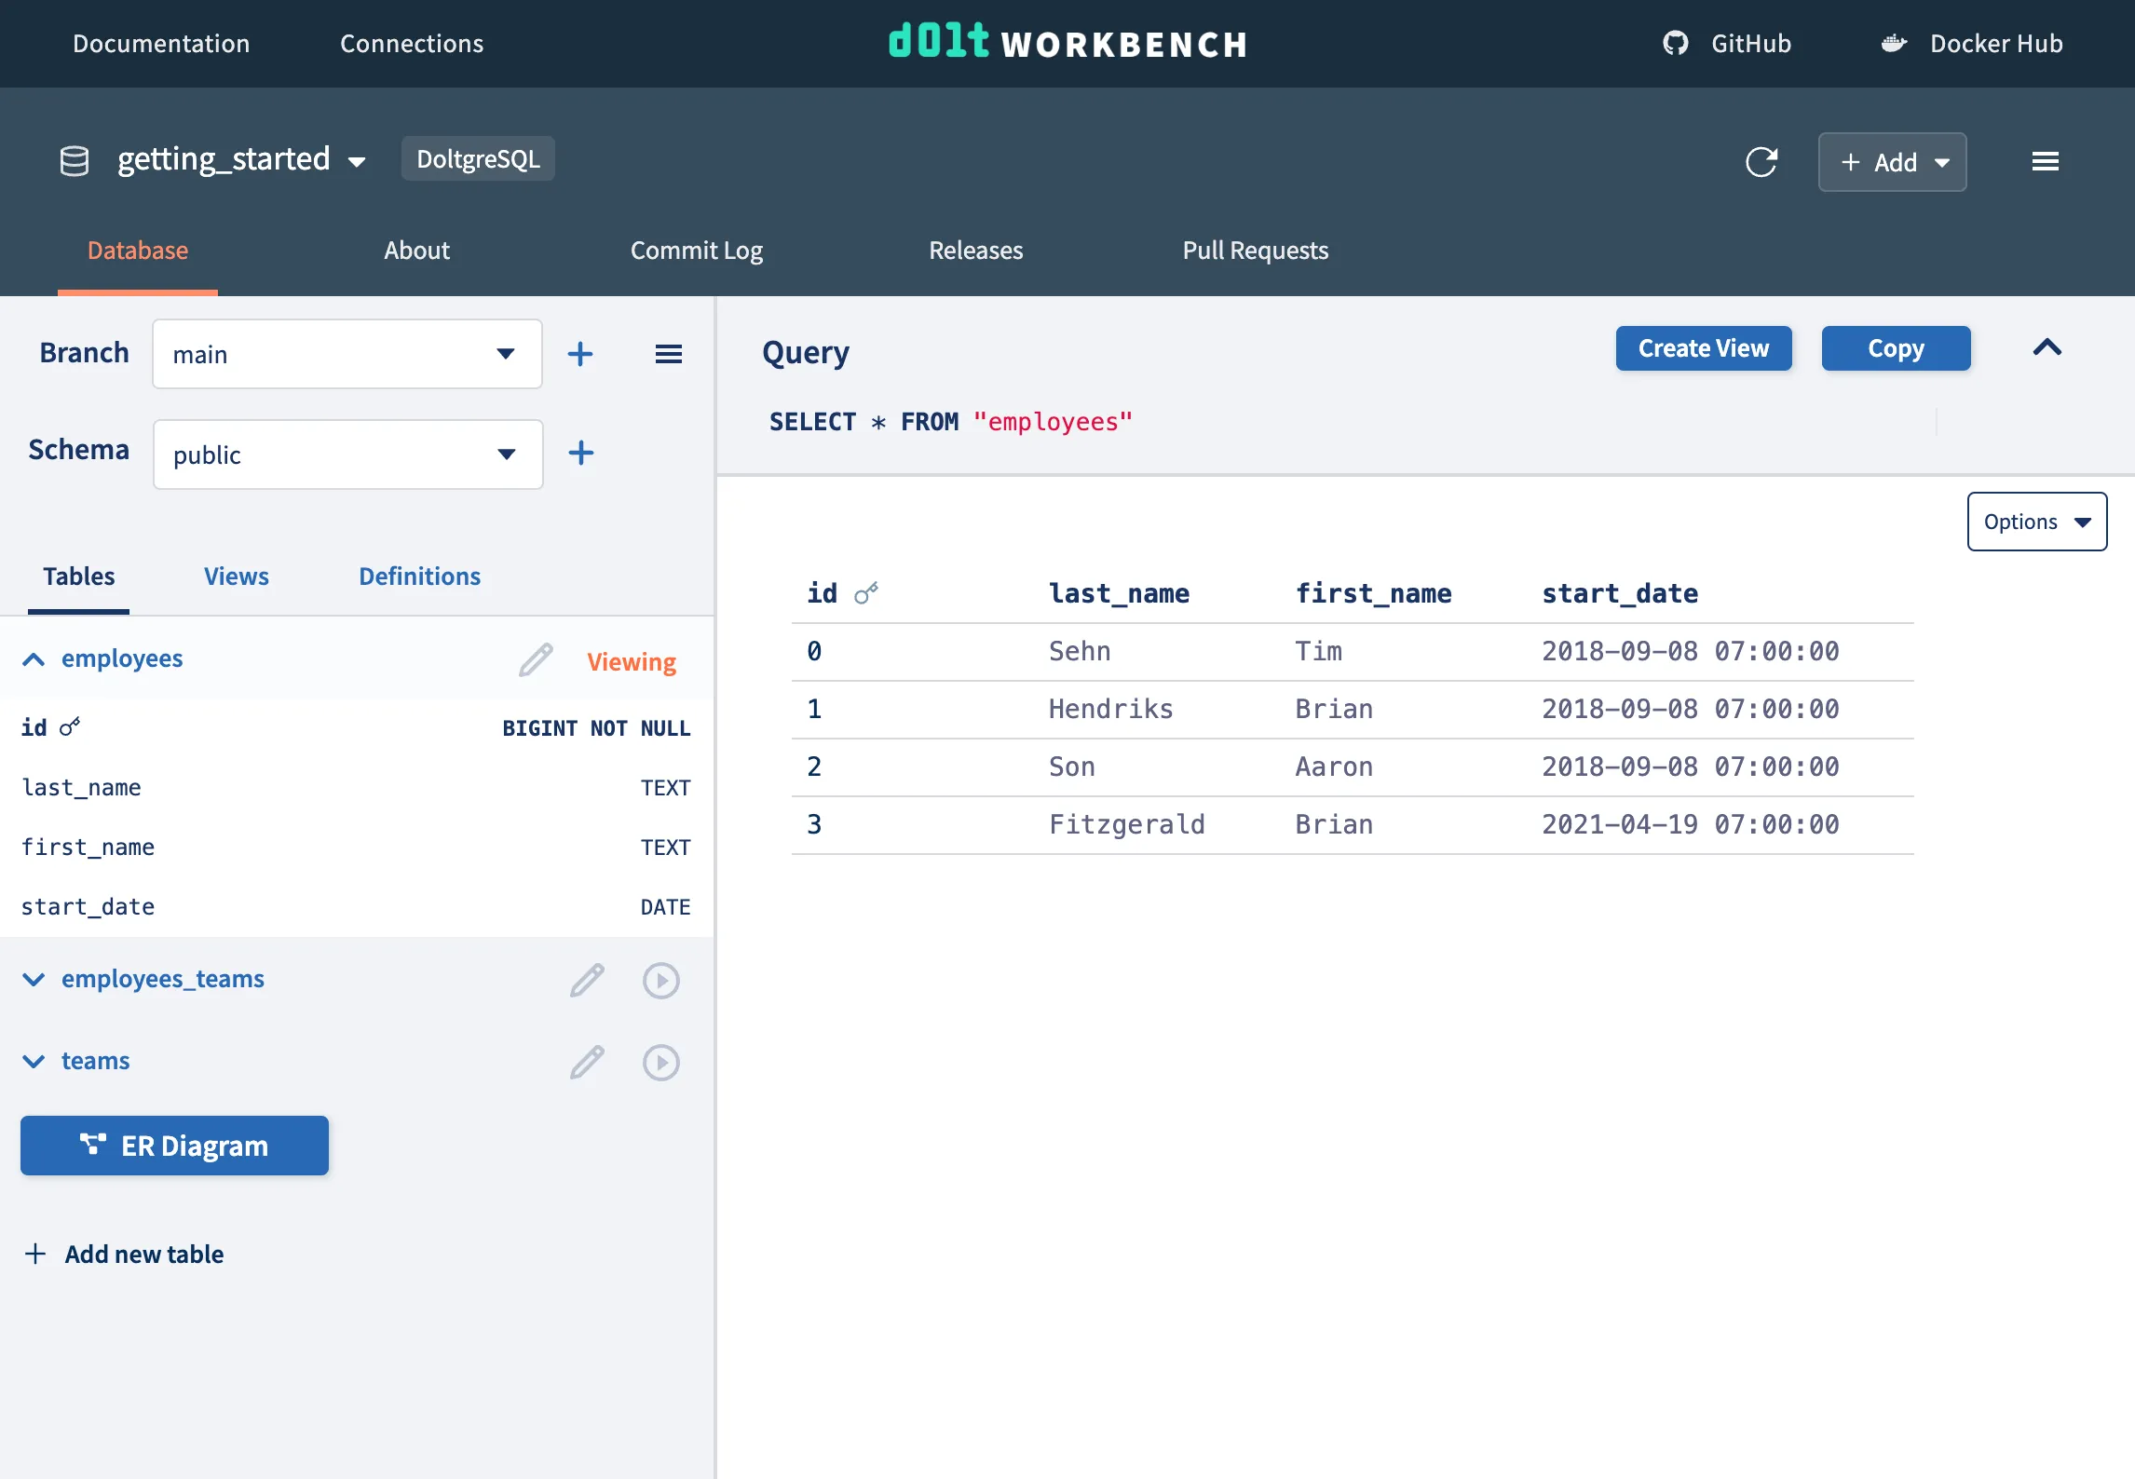Click the pencil edit icon for the teams table
Image resolution: width=2135 pixels, height=1479 pixels.
pyautogui.click(x=587, y=1062)
